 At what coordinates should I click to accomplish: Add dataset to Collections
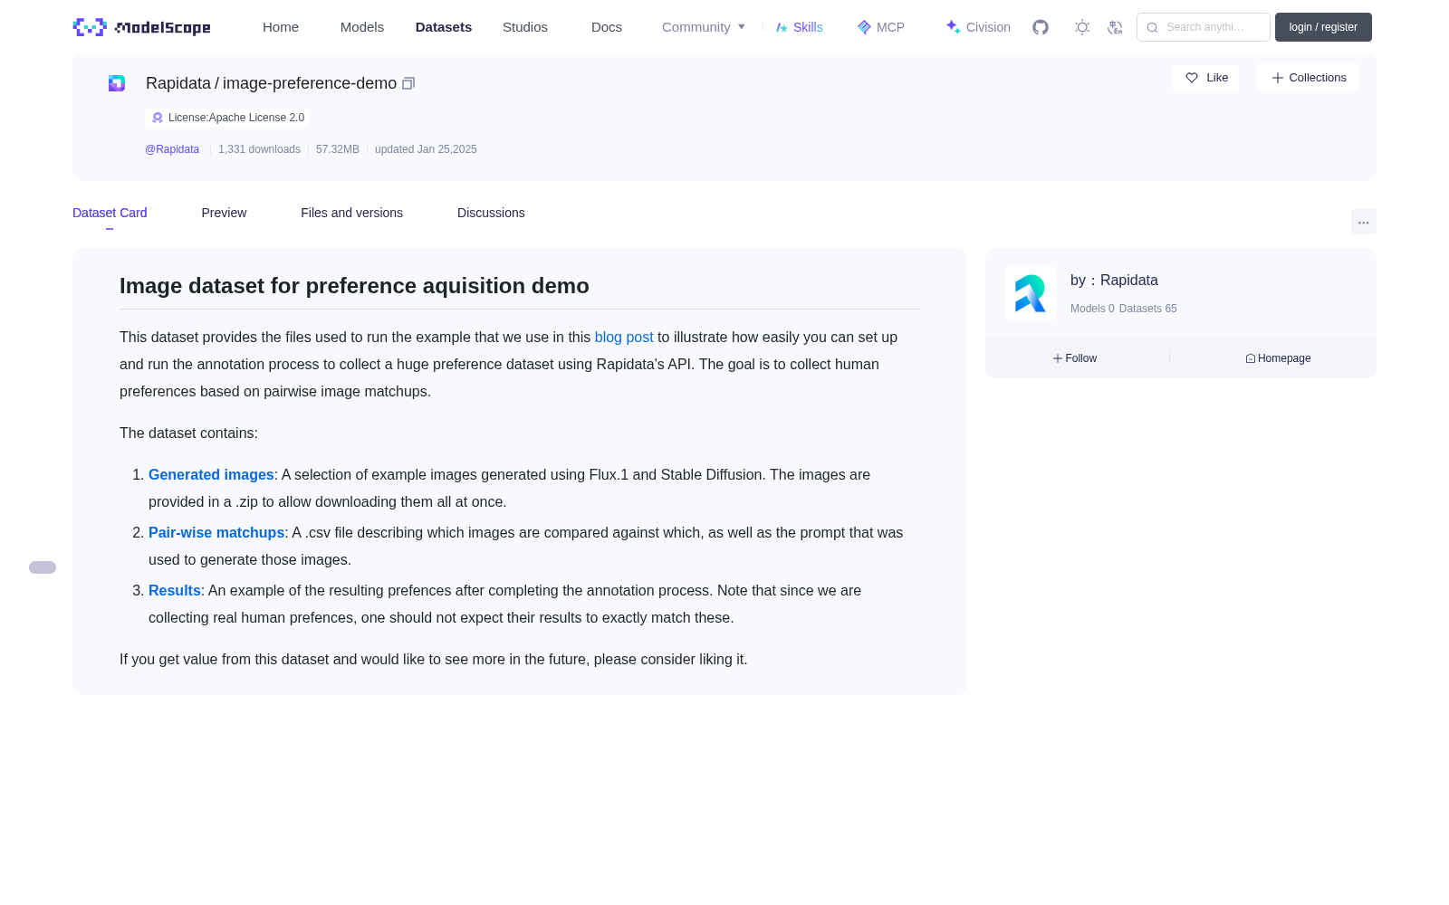click(x=1308, y=78)
